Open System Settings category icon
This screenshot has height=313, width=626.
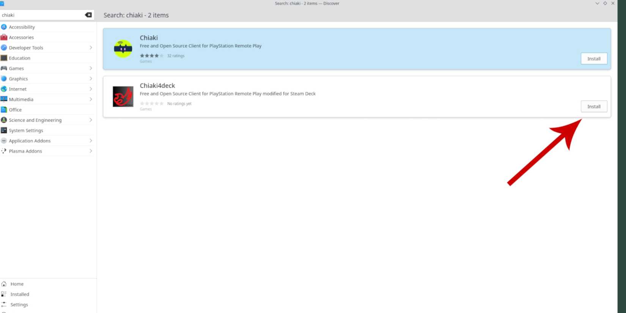(x=4, y=130)
